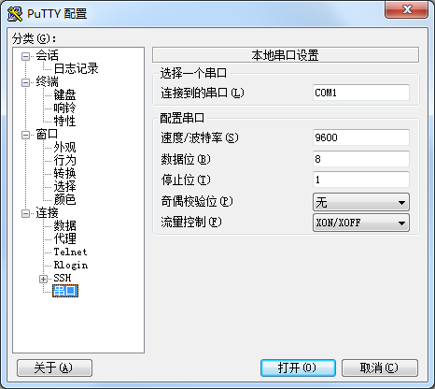Click the PuTTY icon in title bar
435x389 pixels.
(14, 14)
